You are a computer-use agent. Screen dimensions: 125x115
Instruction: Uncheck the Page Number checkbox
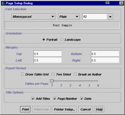[x=55, y=98]
